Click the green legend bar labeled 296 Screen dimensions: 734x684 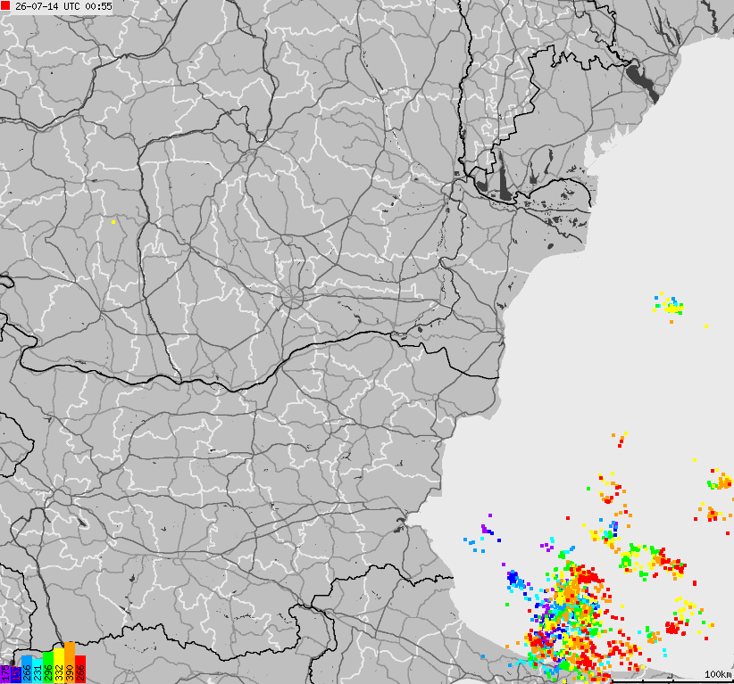click(x=48, y=667)
